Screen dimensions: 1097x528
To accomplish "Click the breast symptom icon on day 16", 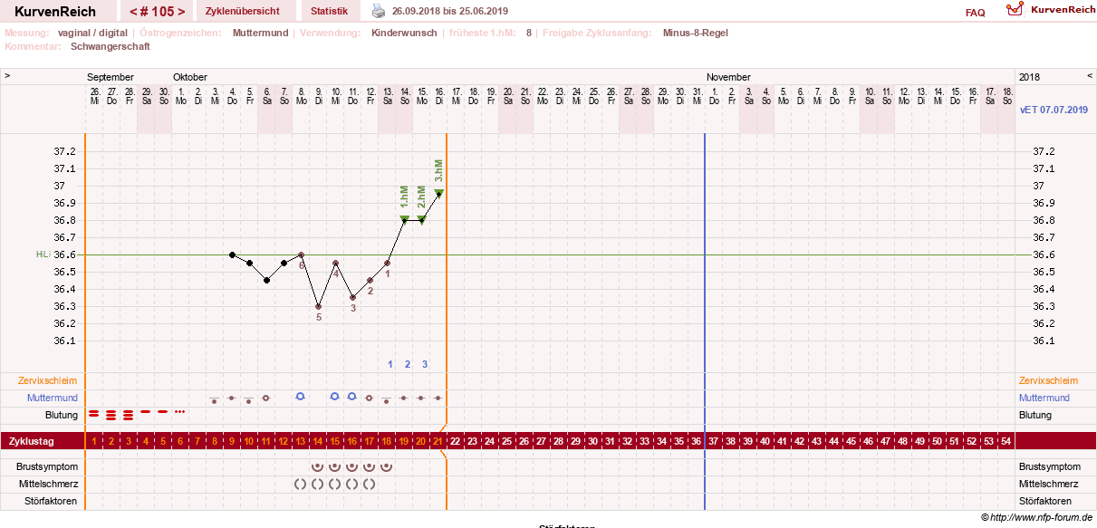I will click(x=351, y=466).
